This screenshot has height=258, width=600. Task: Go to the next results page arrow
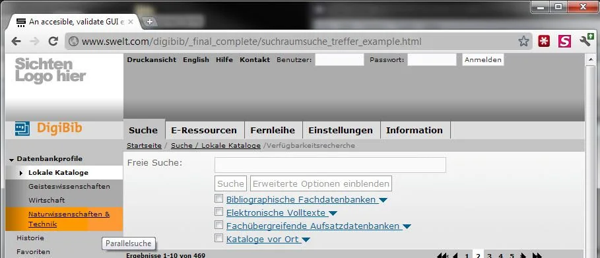coord(523,256)
